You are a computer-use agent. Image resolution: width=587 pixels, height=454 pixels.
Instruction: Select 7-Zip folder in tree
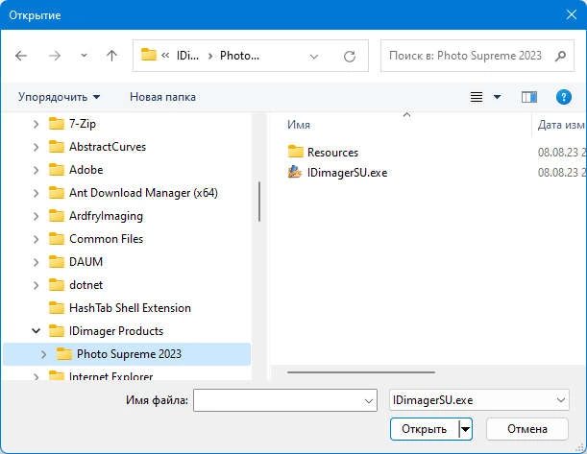[x=83, y=124]
